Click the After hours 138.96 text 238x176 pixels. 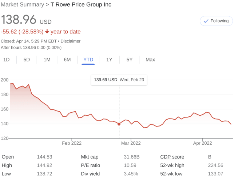[x=18, y=48]
